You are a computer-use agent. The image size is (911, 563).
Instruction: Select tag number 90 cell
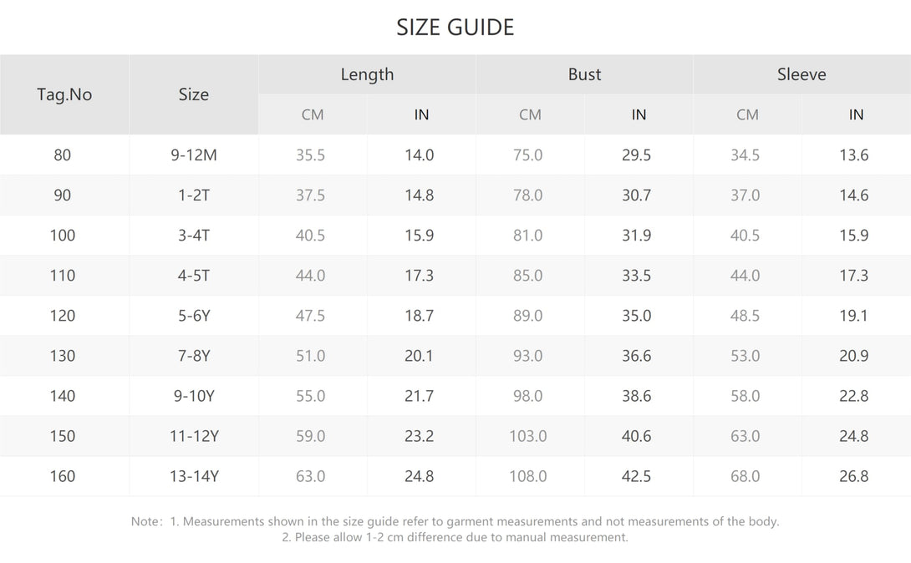(62, 195)
